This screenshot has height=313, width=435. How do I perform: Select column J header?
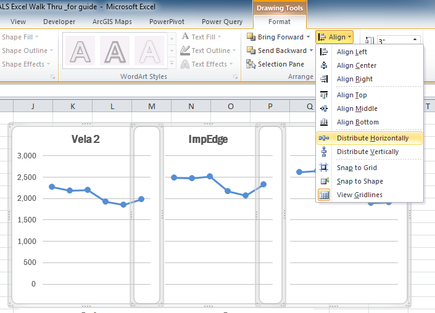tap(33, 107)
